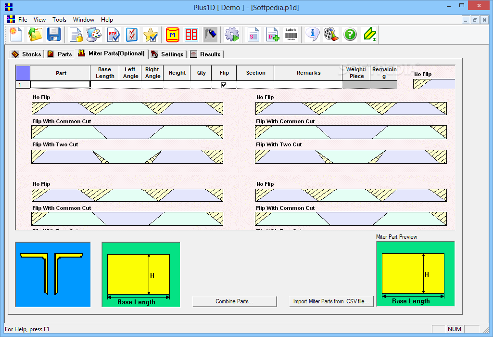Click the blue T-section profile thumbnail
Screen dimensions: 493x337
53,274
